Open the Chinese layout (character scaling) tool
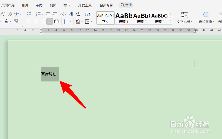This screenshot has height=139, width=222. (x=62, y=14)
